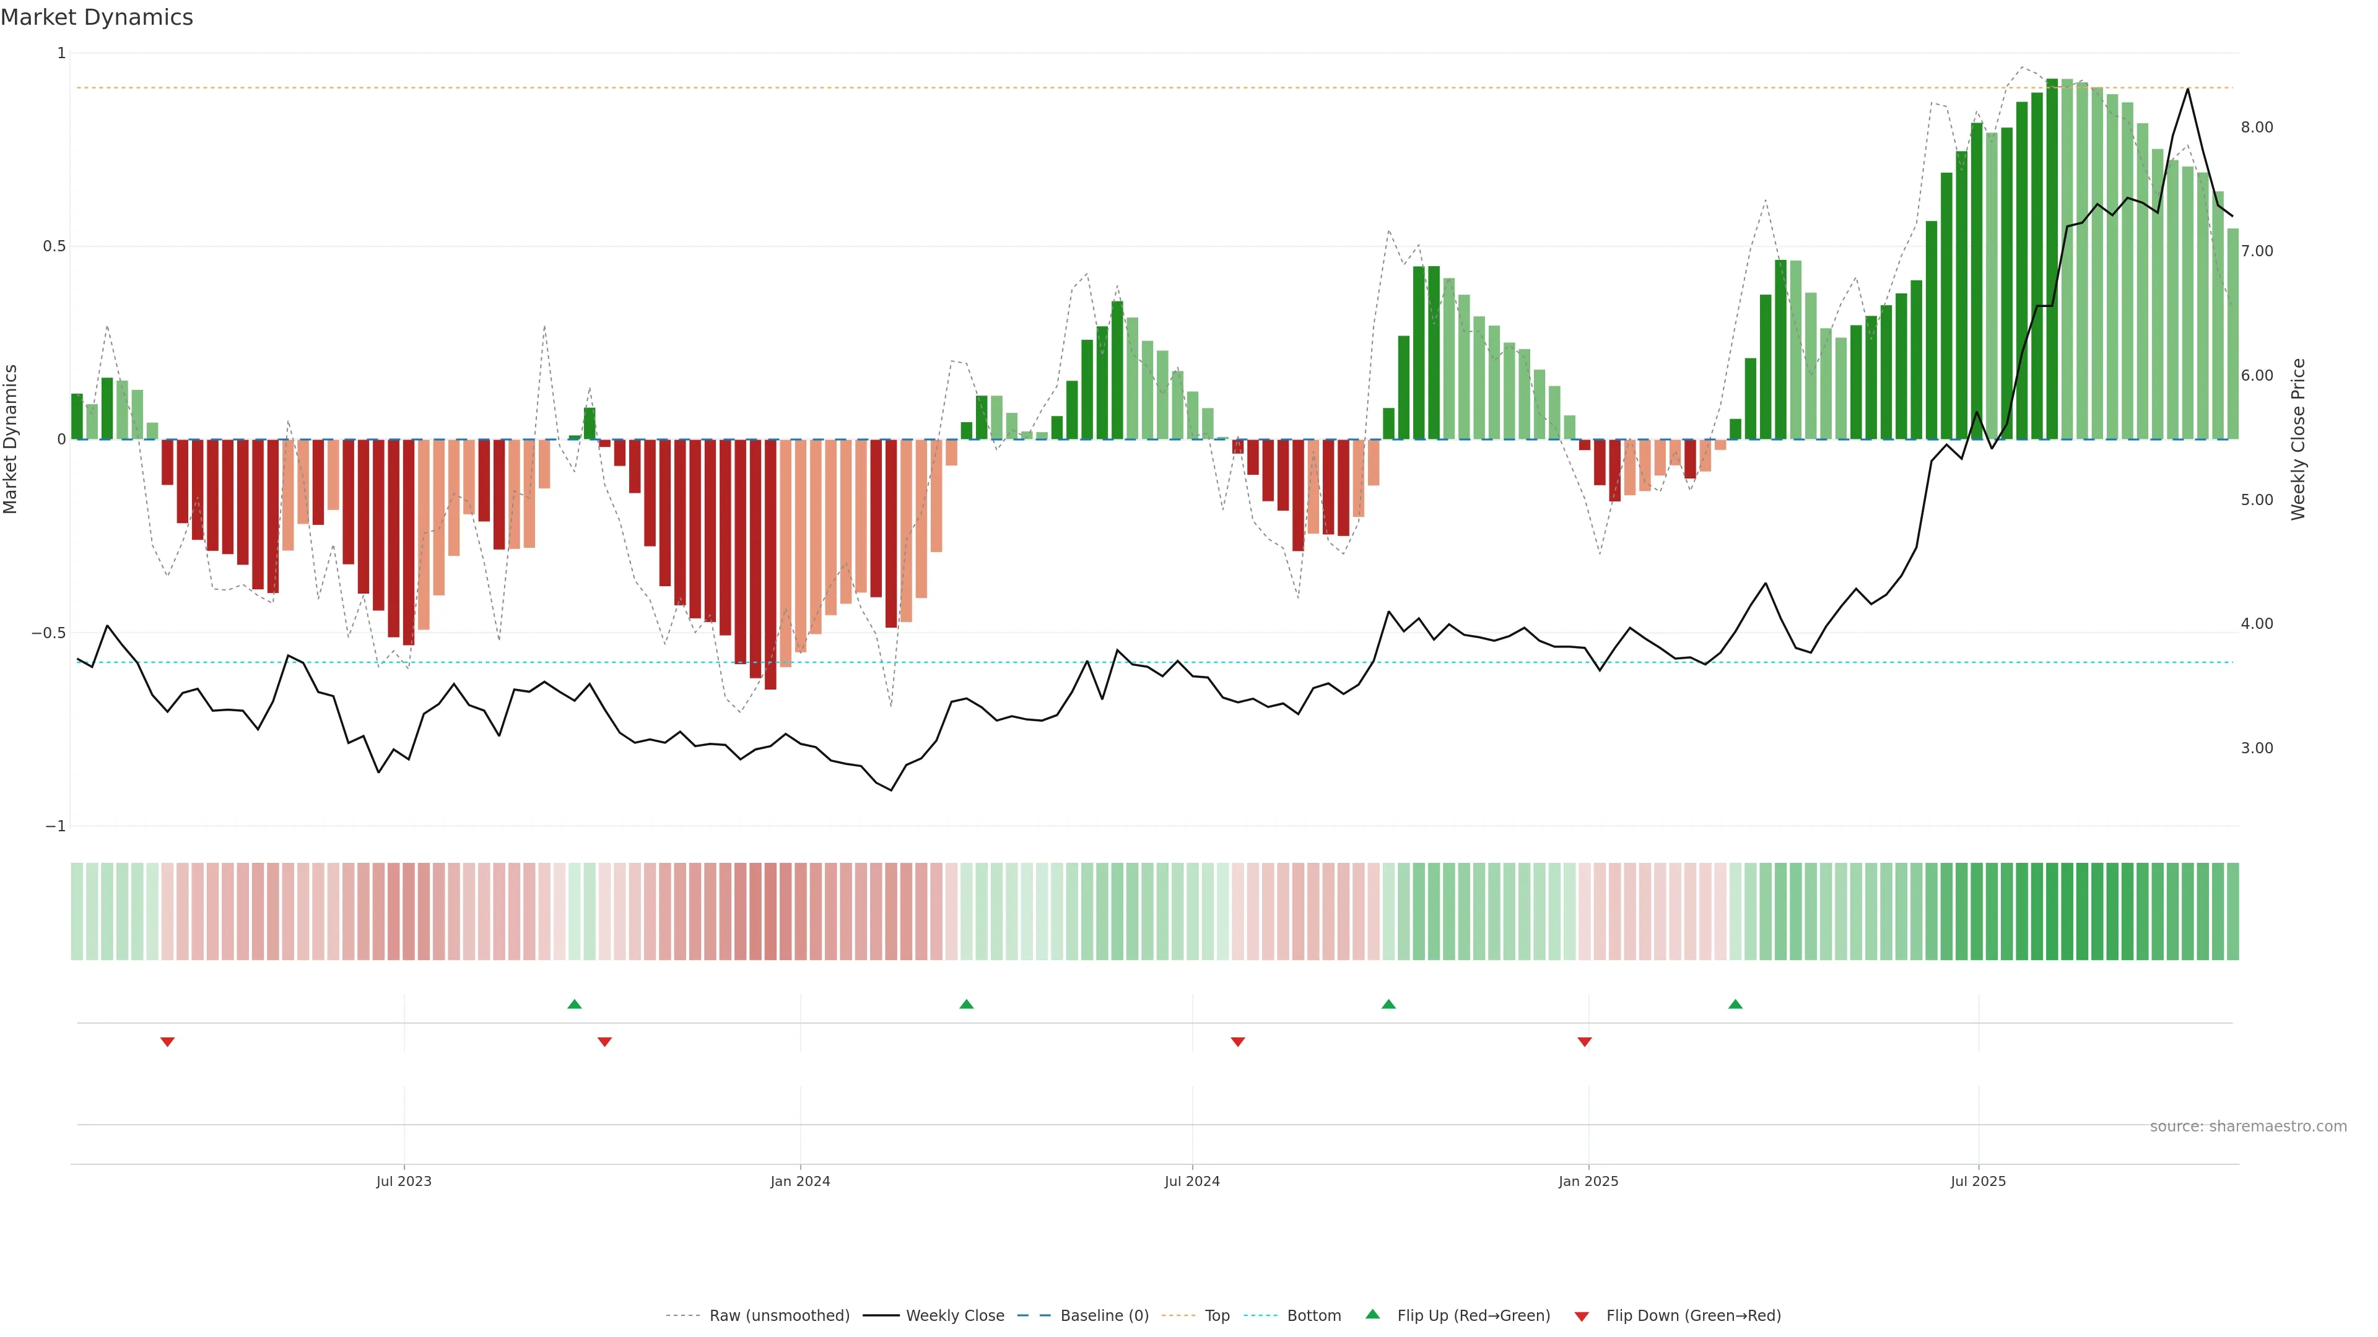Toggle the Top legend entry
The image size is (2378, 1337).
click(1217, 1316)
